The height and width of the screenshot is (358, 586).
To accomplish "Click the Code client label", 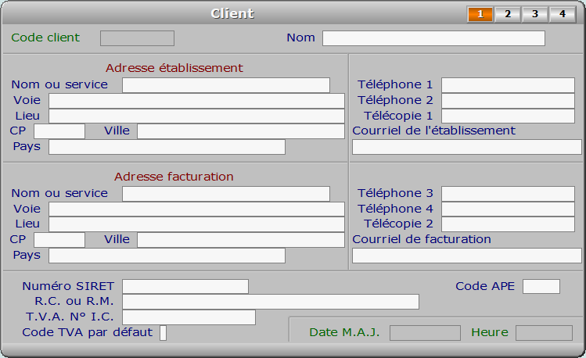I will [45, 38].
